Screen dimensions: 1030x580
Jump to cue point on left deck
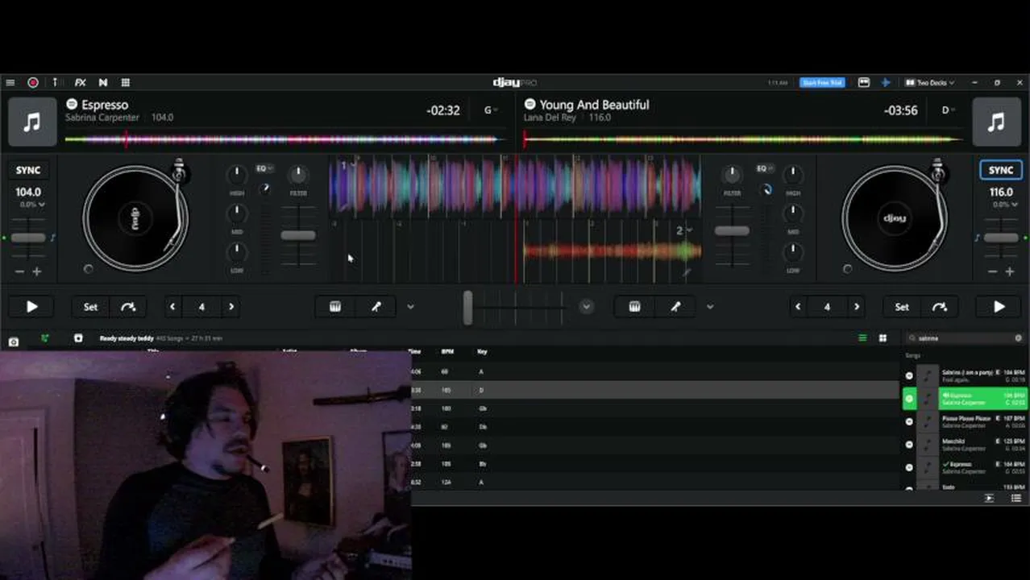click(128, 307)
